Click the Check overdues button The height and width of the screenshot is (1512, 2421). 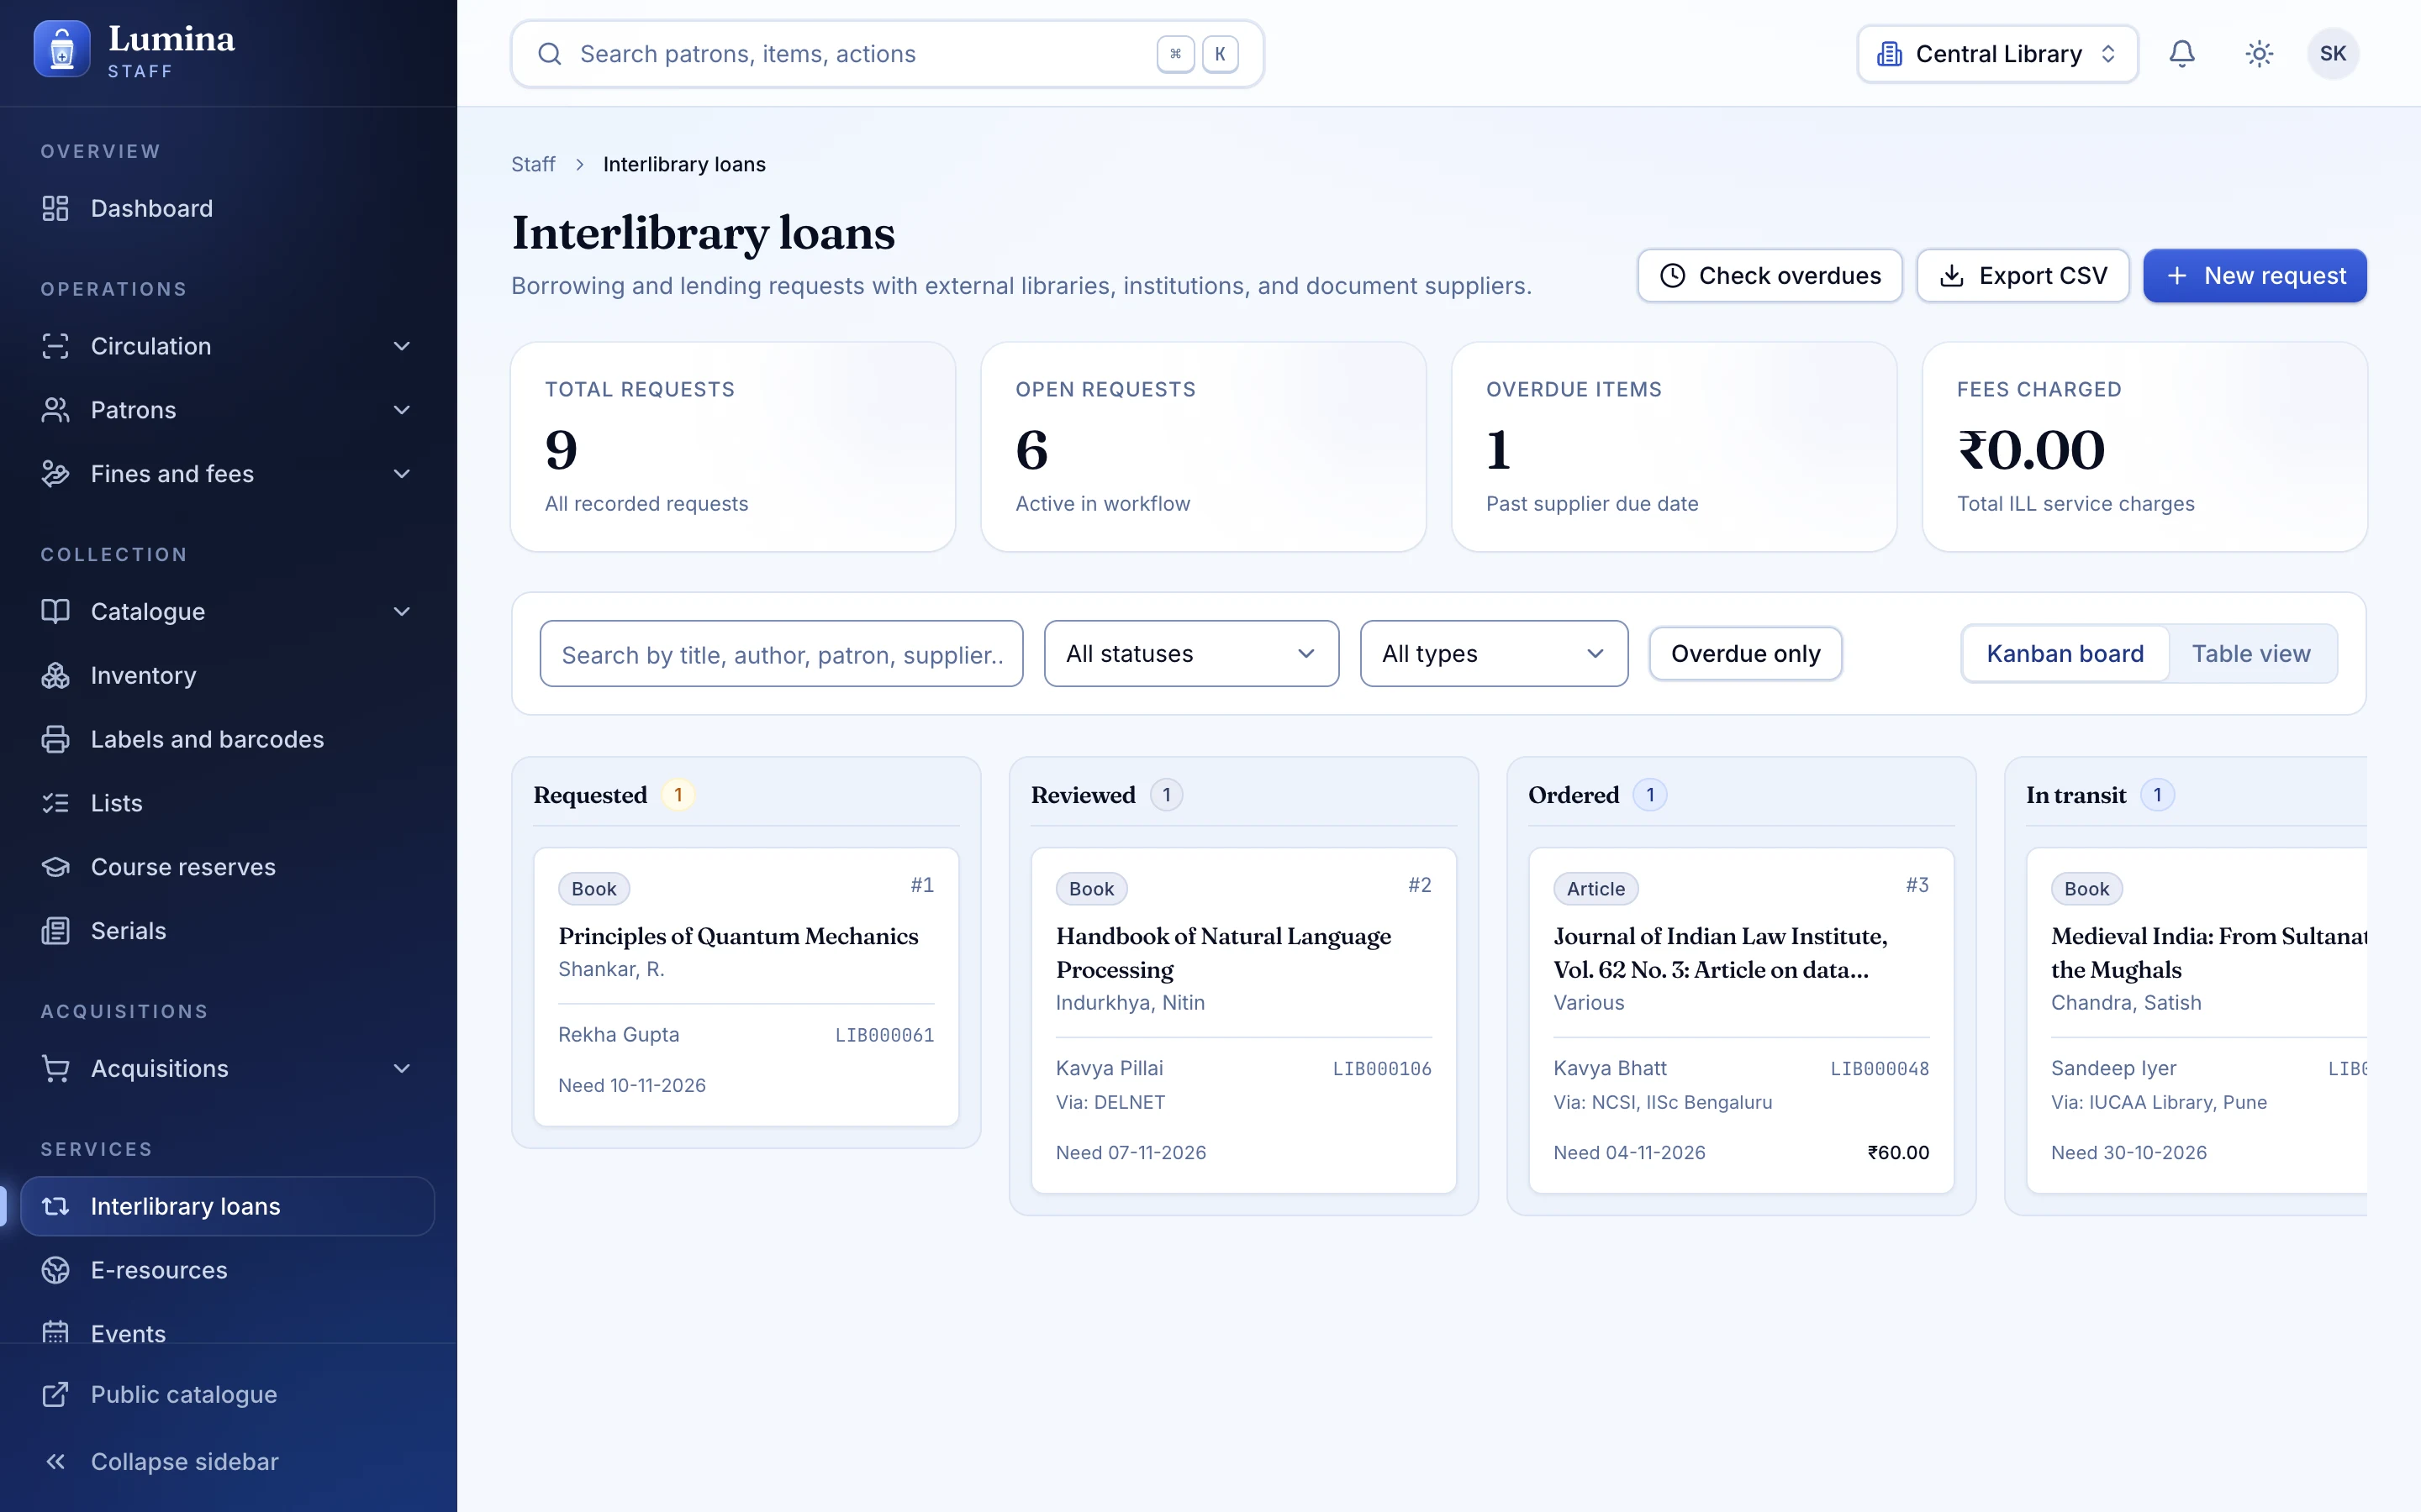(1769, 276)
